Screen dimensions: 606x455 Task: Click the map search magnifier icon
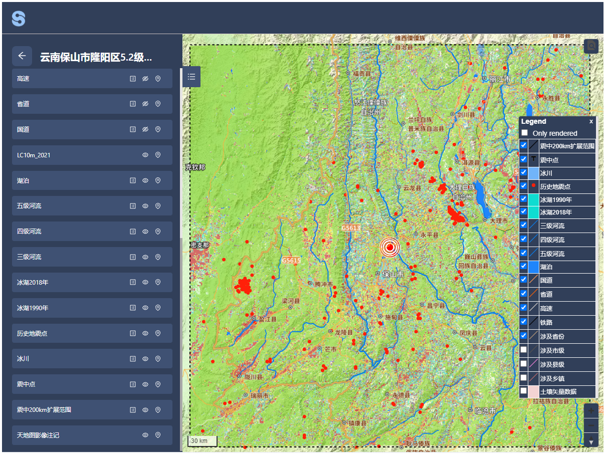591,46
